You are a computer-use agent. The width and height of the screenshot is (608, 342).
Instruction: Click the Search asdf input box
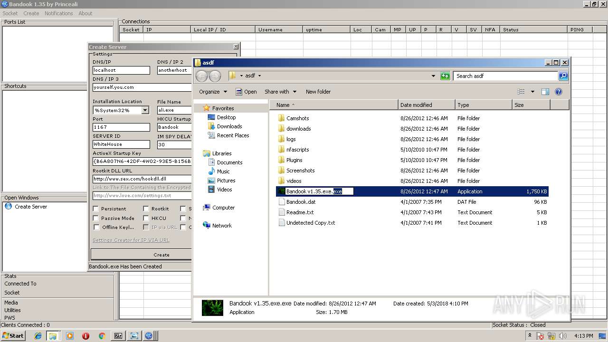point(506,76)
